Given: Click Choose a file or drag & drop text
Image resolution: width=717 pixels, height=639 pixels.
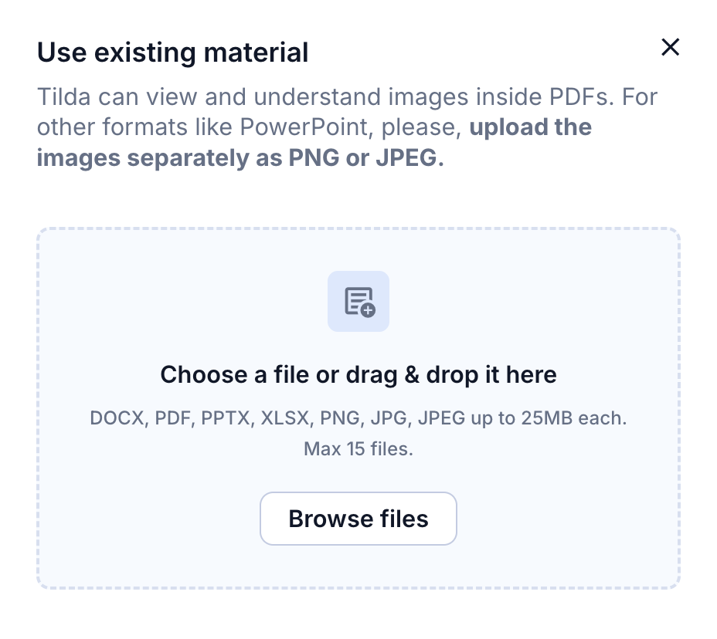Looking at the screenshot, I should (358, 374).
